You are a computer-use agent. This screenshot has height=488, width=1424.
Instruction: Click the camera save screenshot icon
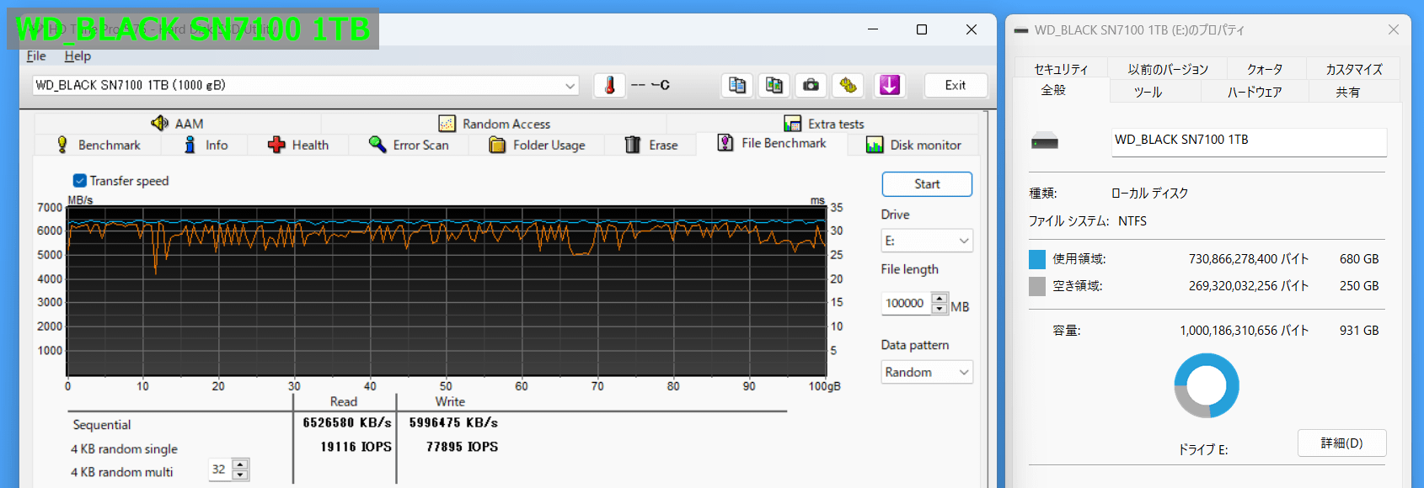click(811, 85)
